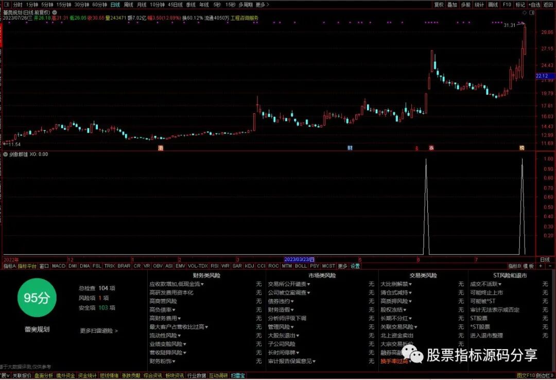Select the MACD indicator
The height and width of the screenshot is (380, 556).
(x=59, y=266)
